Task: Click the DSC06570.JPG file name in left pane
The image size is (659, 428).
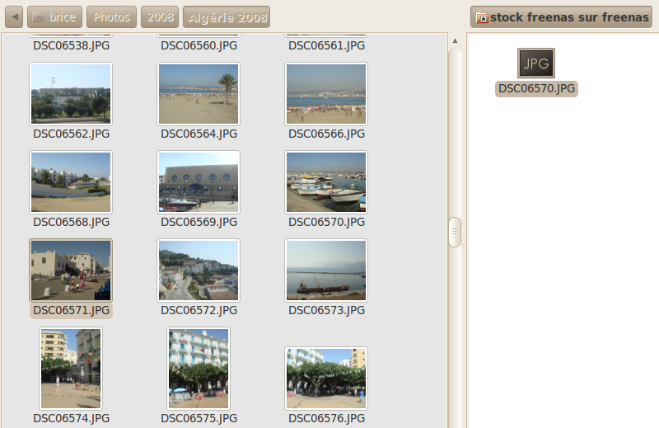Action: [x=326, y=222]
